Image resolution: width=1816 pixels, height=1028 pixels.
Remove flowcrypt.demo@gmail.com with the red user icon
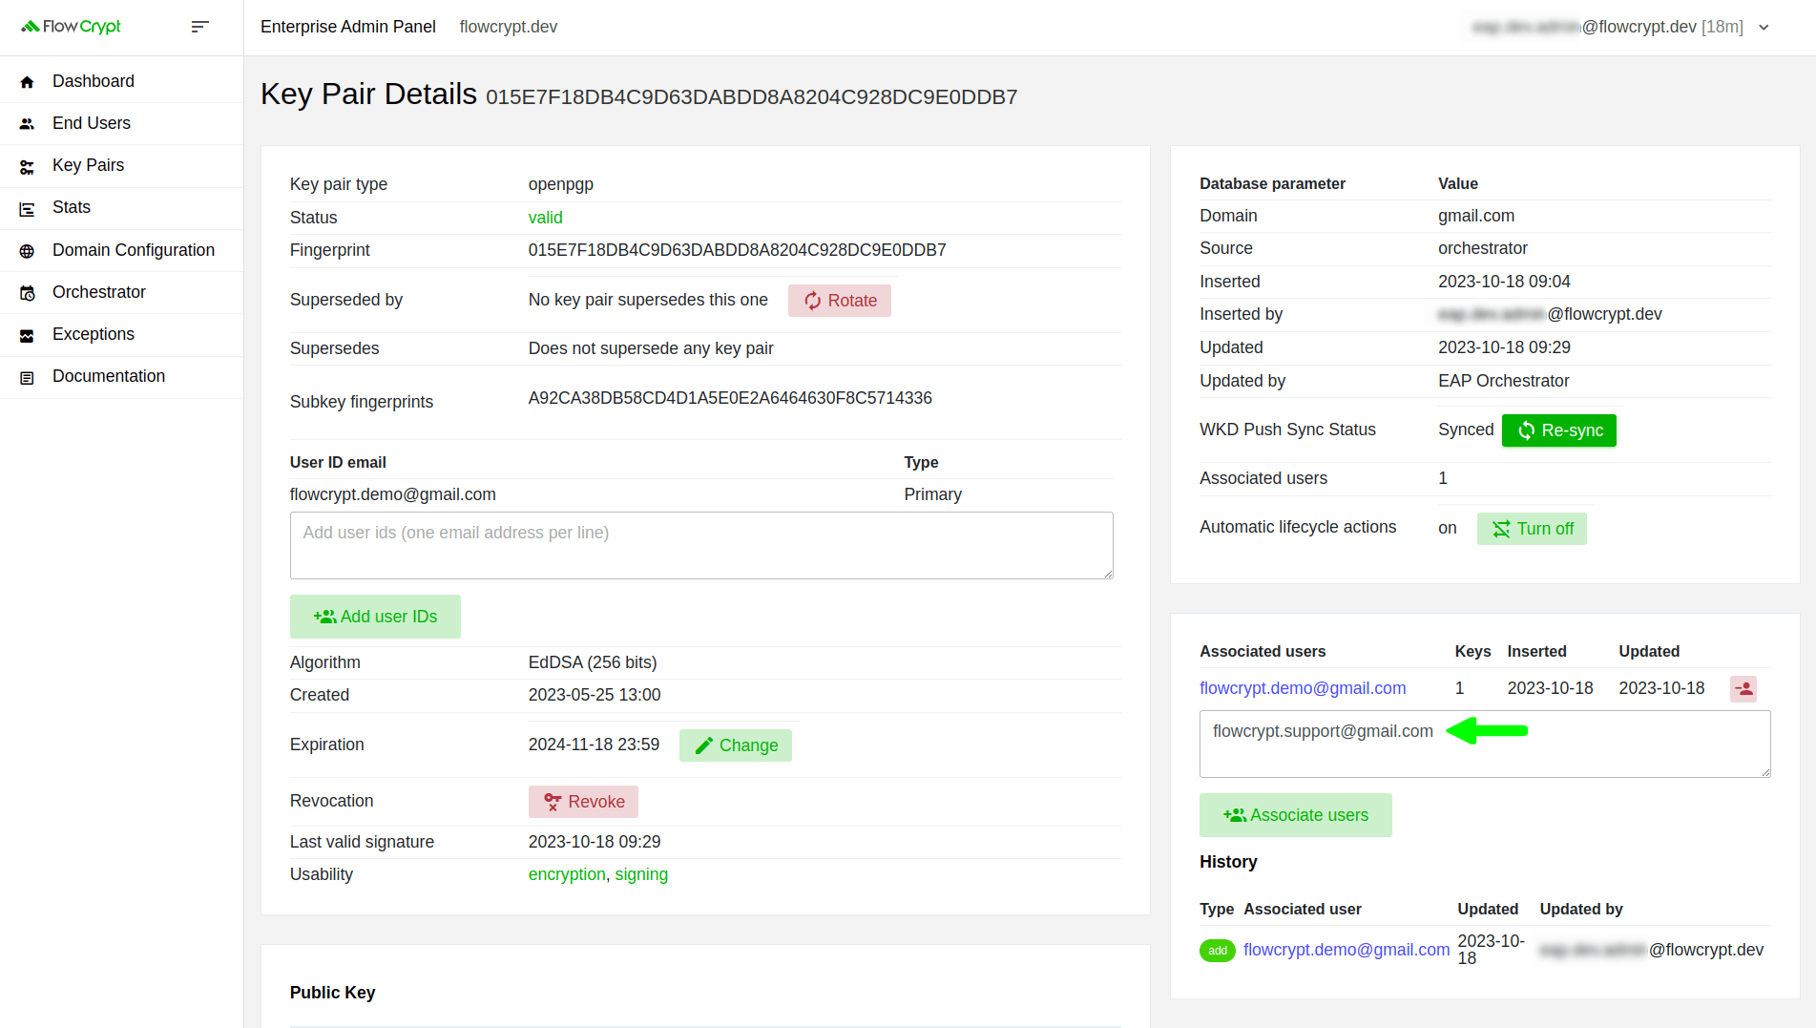1743,688
